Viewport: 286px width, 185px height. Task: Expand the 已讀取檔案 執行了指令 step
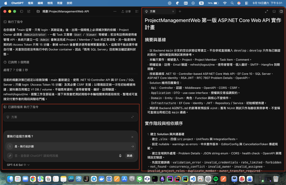click(21, 107)
